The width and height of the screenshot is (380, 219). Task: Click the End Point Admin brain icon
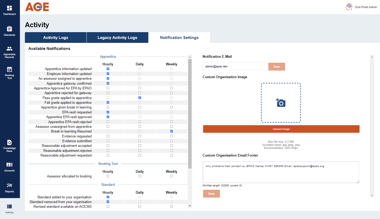(x=349, y=7)
